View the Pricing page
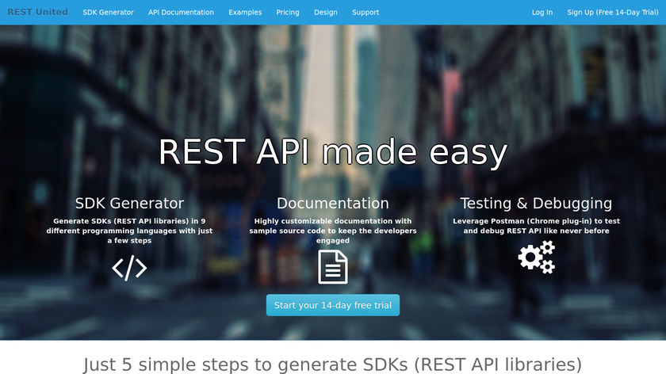 (288, 13)
